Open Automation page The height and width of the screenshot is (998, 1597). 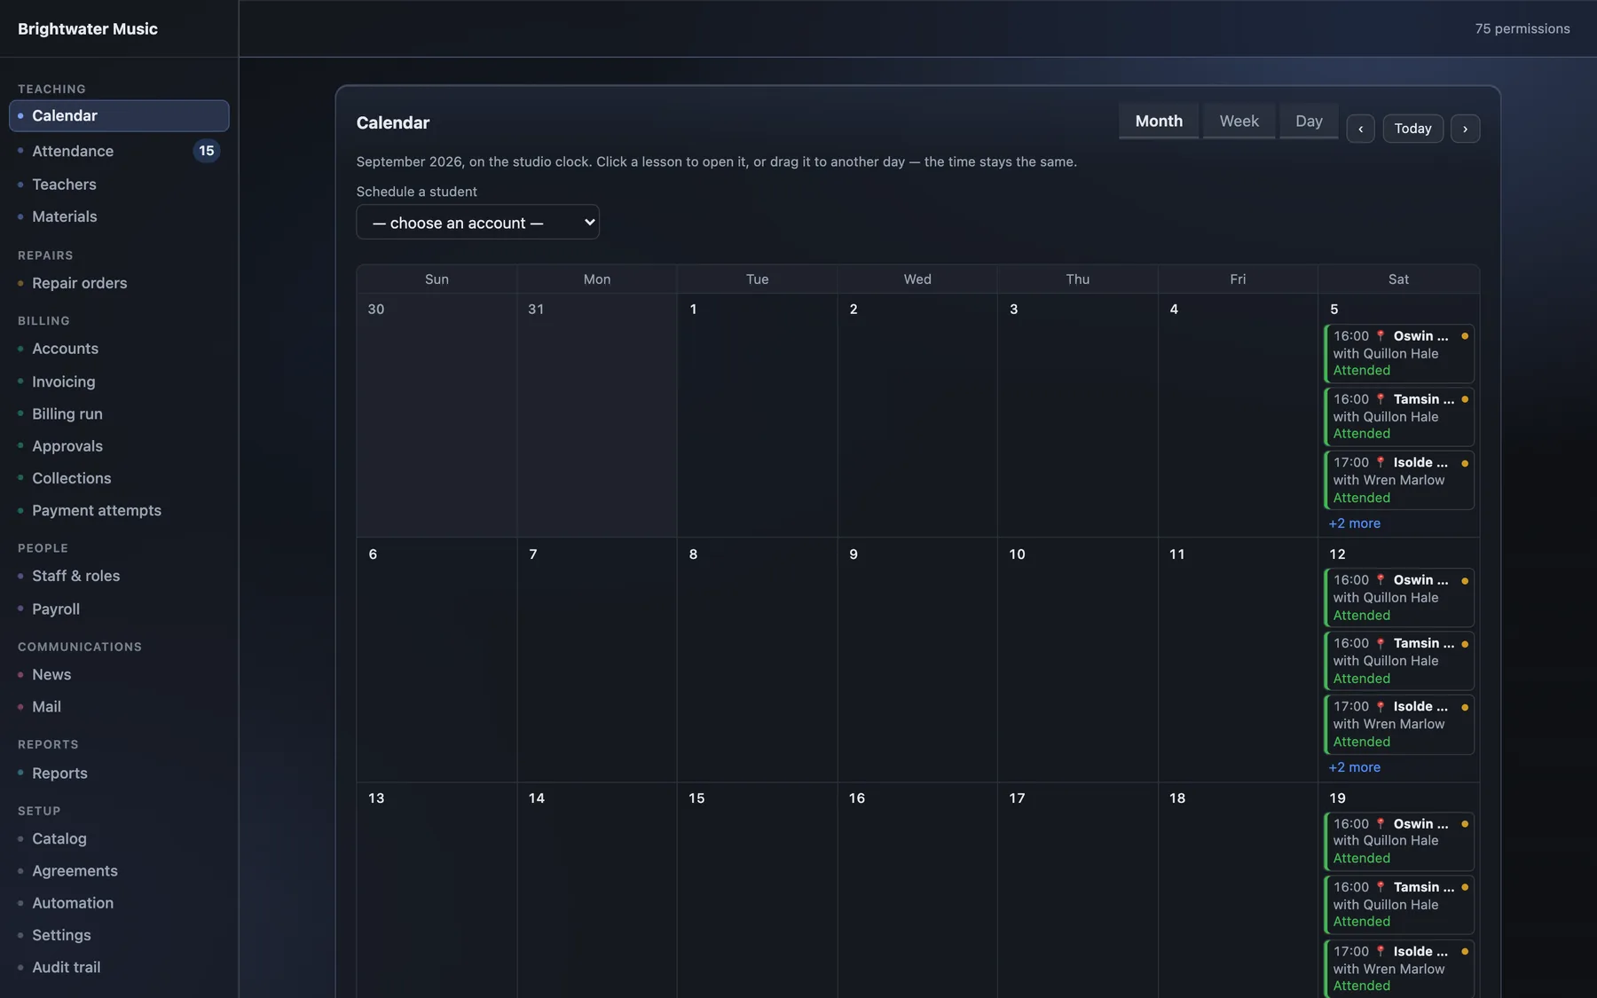click(119, 903)
